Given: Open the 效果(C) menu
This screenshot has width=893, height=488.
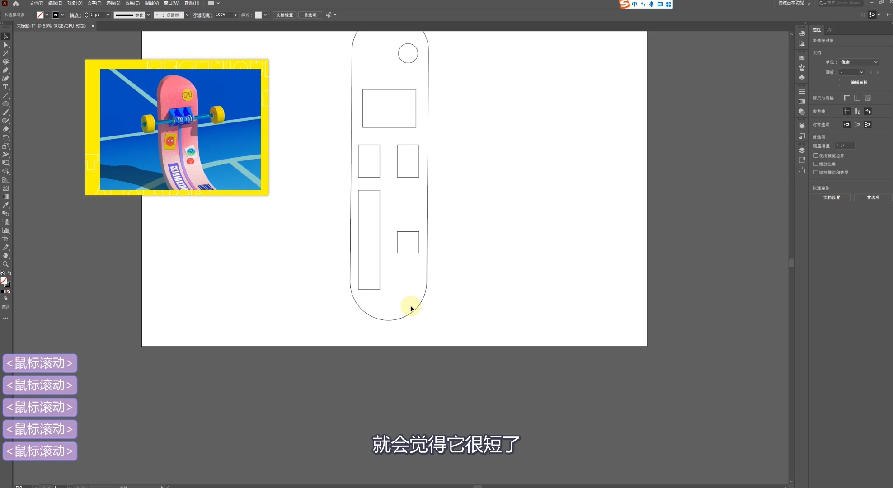Looking at the screenshot, I should 132,3.
